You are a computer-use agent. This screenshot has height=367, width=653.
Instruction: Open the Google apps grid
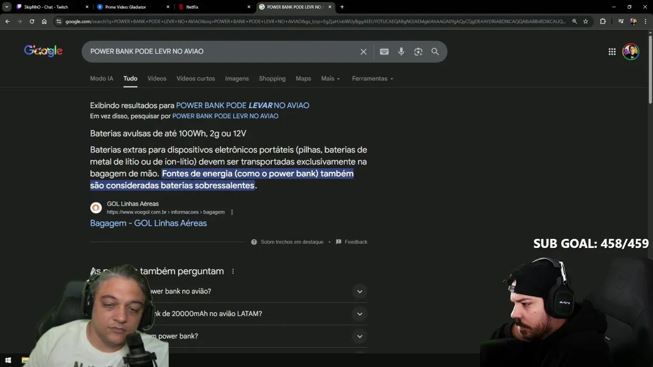tap(612, 51)
